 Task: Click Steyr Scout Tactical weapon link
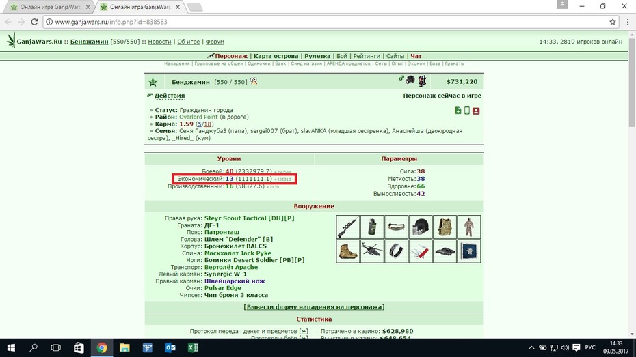tap(249, 218)
